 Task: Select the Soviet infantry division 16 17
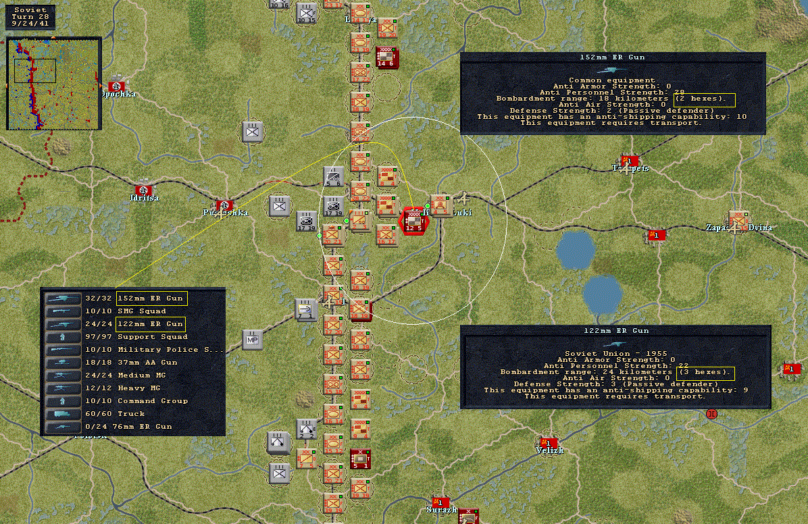pos(386,235)
